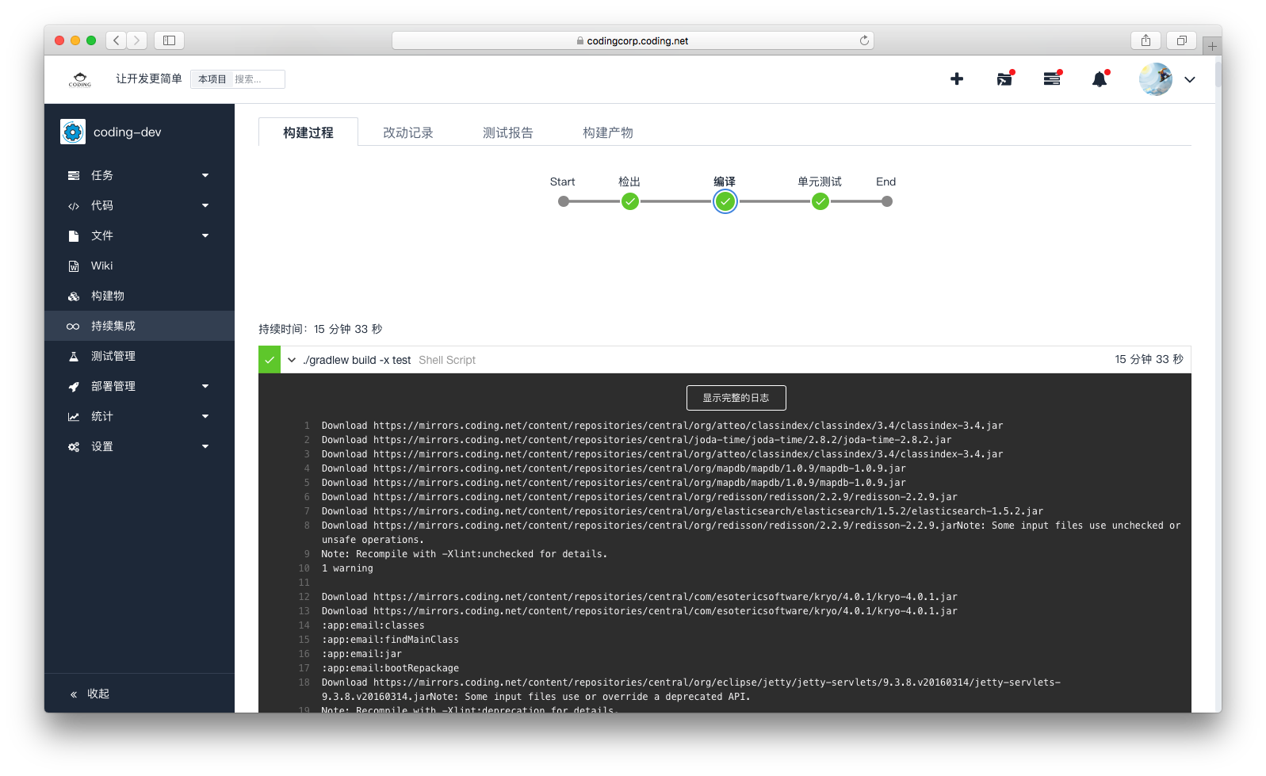Collapse sidebar with 收起 button

pos(90,694)
